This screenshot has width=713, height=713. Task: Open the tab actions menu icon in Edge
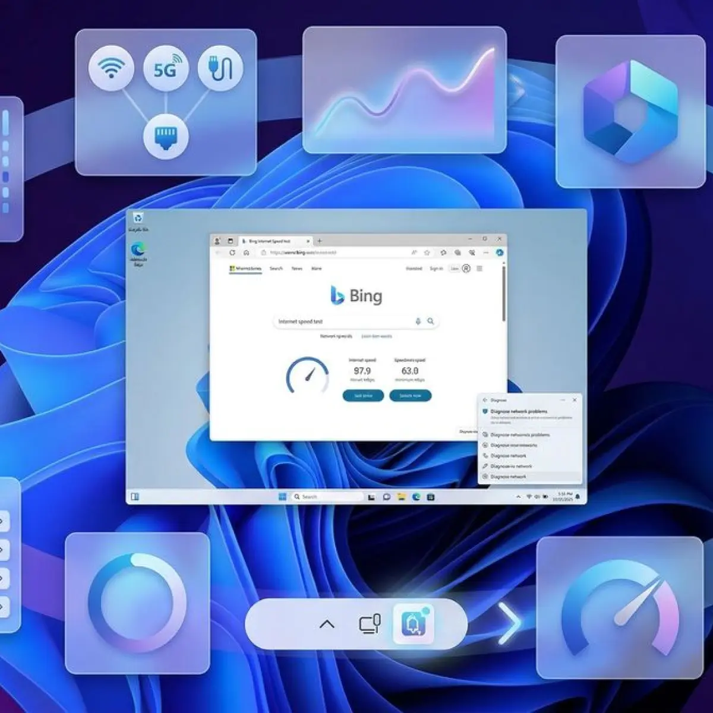click(x=231, y=241)
